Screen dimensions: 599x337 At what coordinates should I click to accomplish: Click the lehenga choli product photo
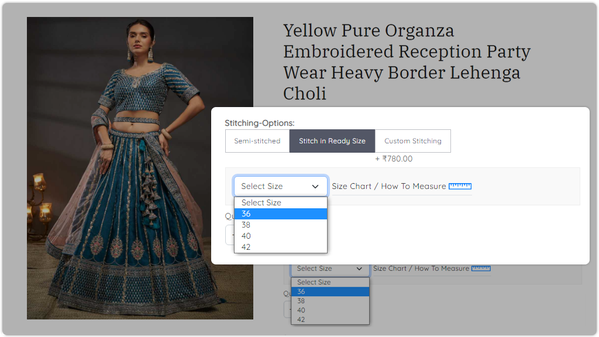click(140, 168)
